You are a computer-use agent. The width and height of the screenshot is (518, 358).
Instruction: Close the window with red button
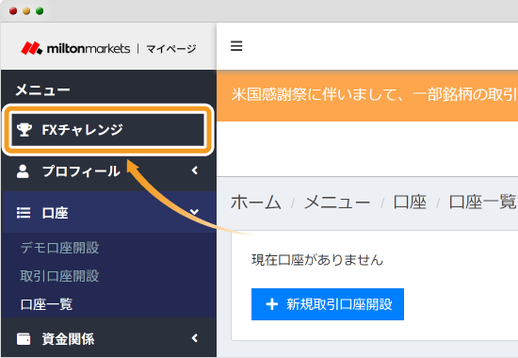13,11
